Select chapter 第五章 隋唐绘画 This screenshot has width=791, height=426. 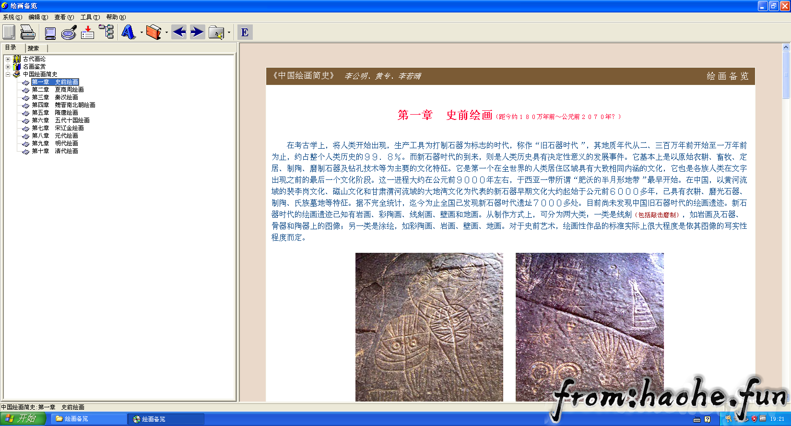pos(55,113)
